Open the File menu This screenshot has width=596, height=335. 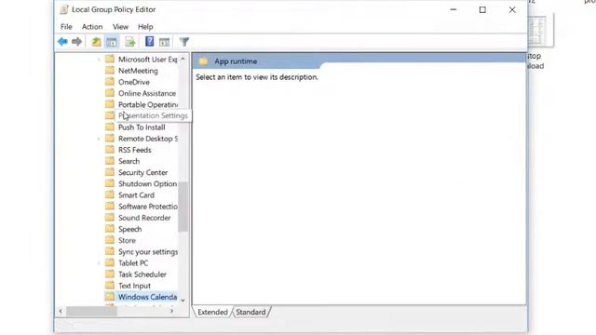tap(66, 27)
